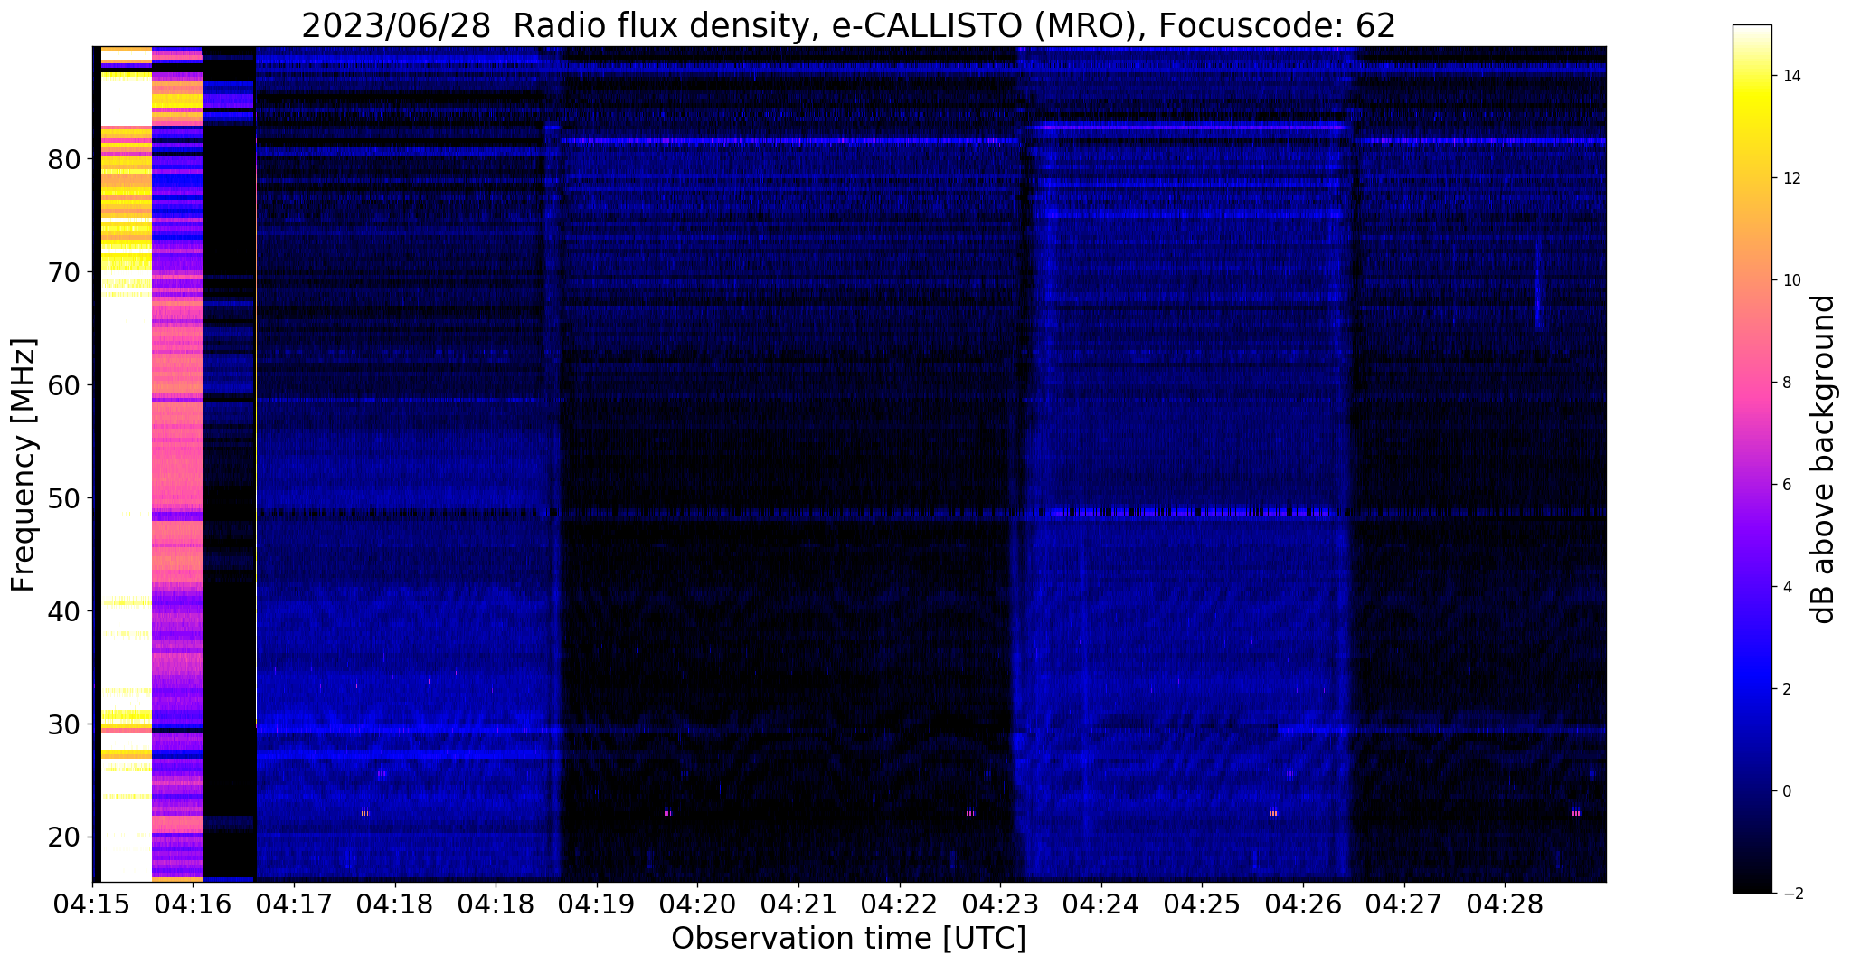Click the 04:17 time tick label
This screenshot has width=1851, height=965.
click(x=294, y=903)
